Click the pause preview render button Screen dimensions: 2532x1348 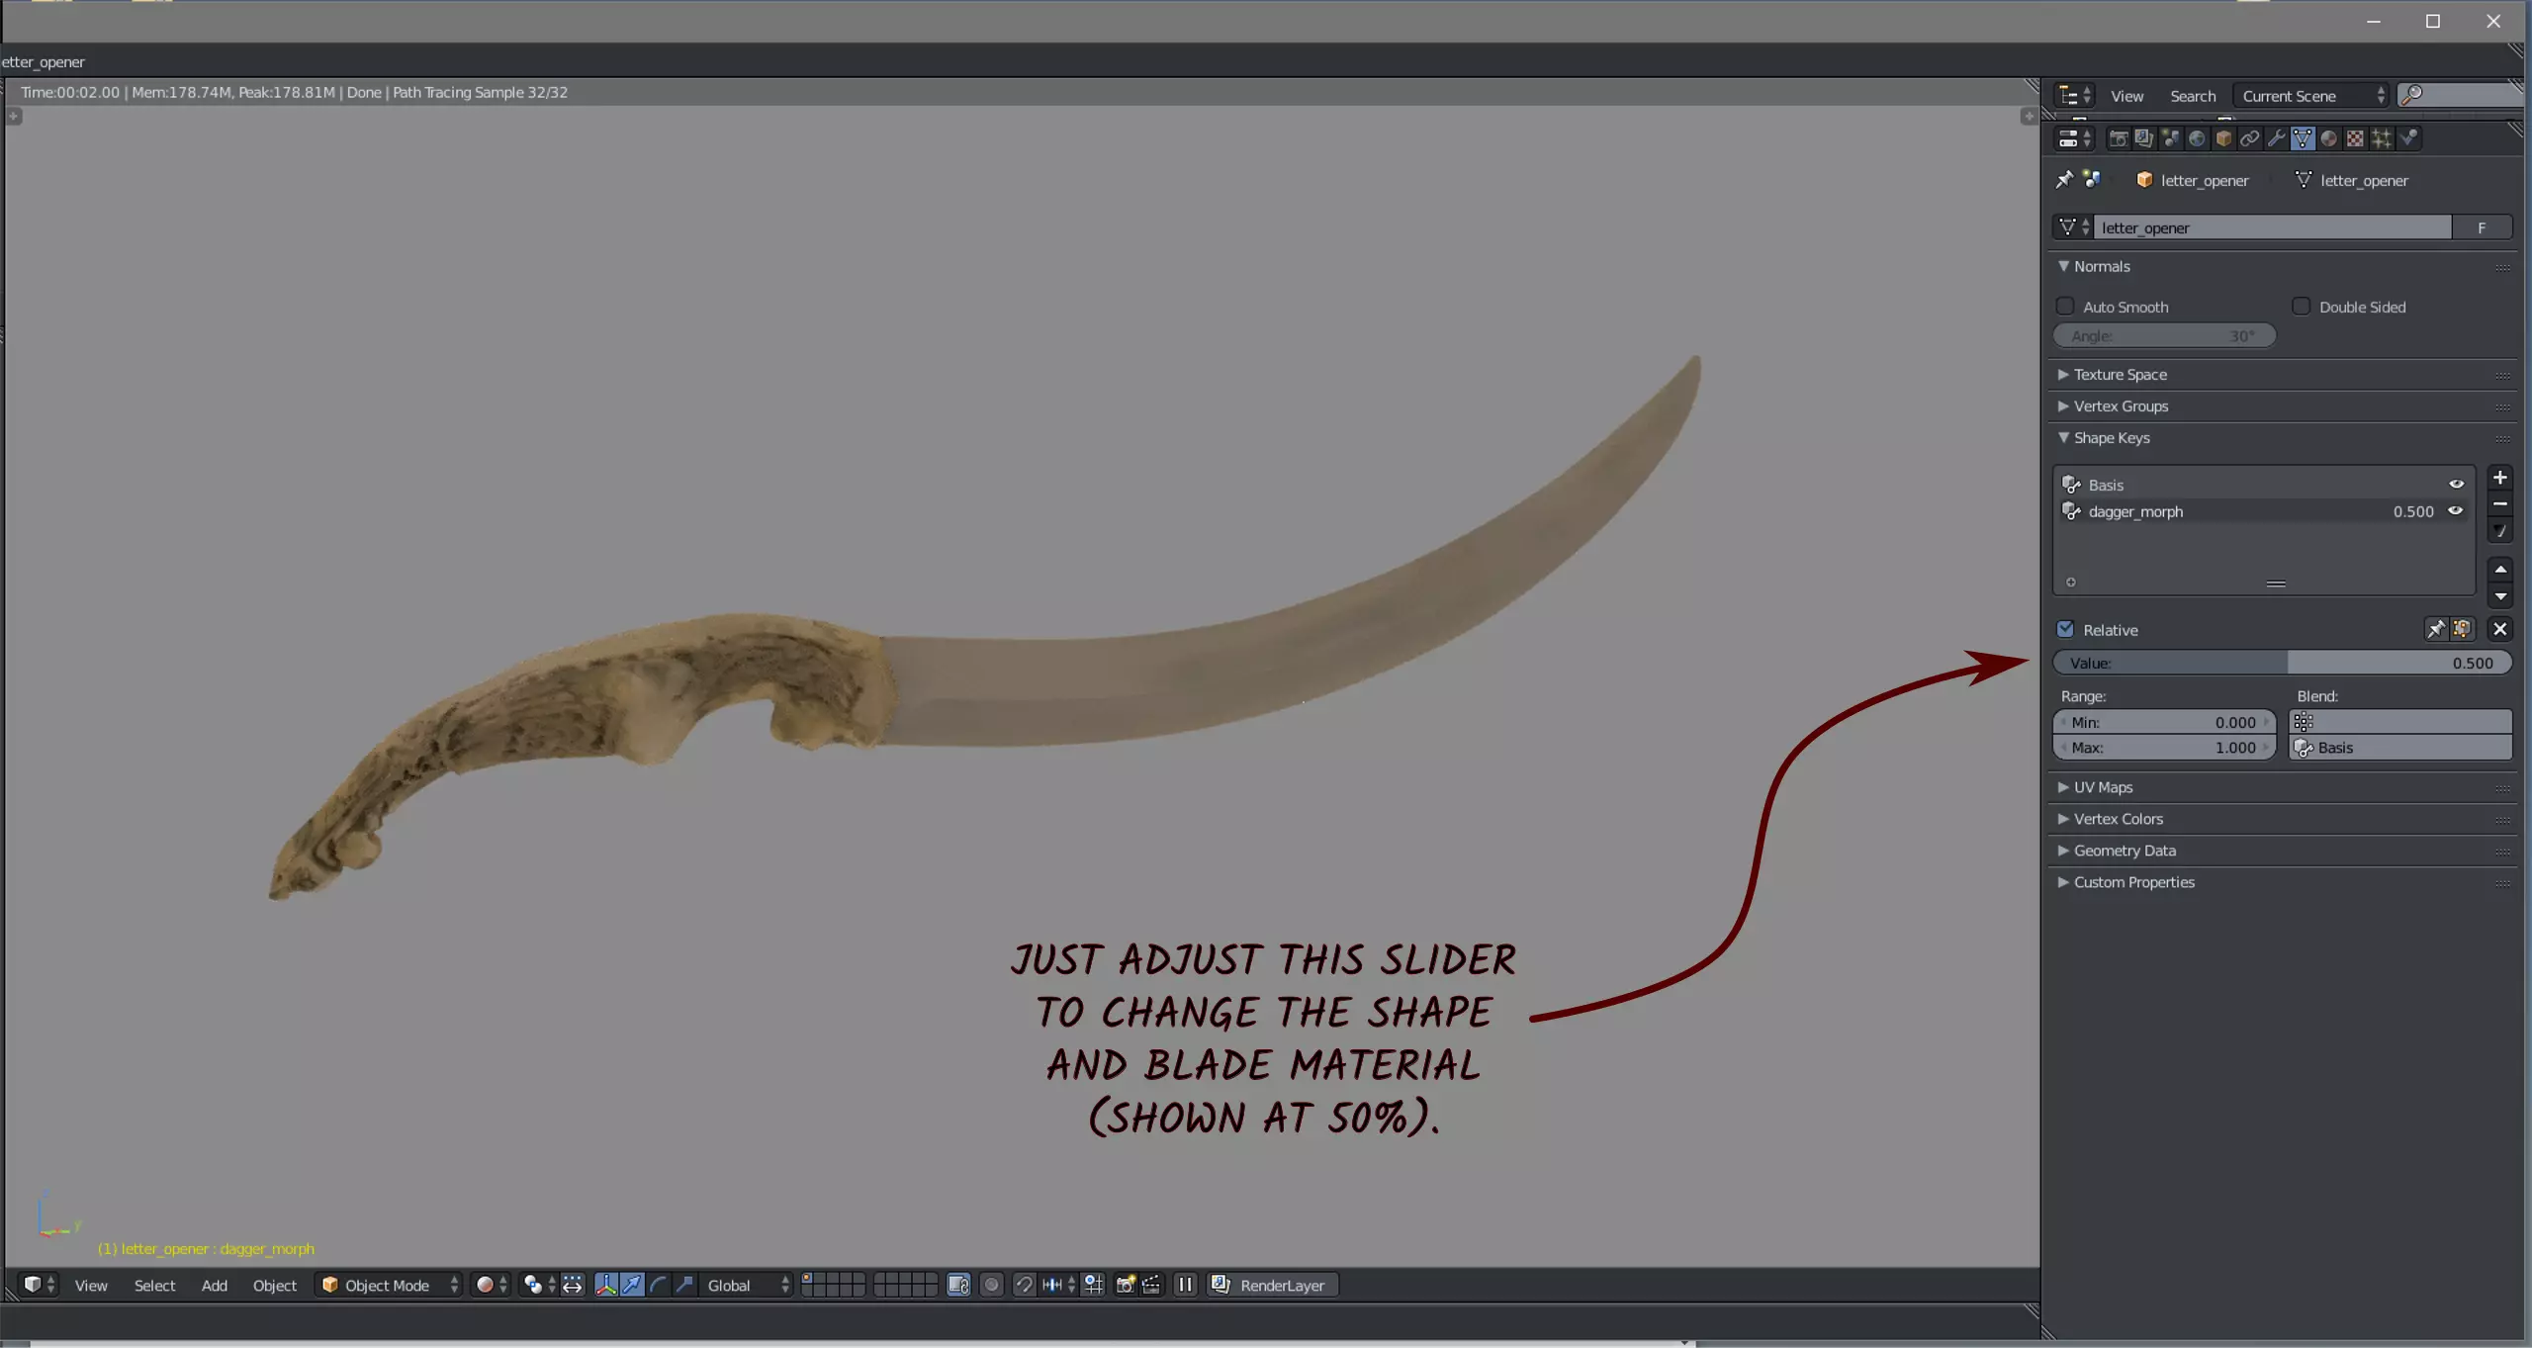pos(1185,1285)
